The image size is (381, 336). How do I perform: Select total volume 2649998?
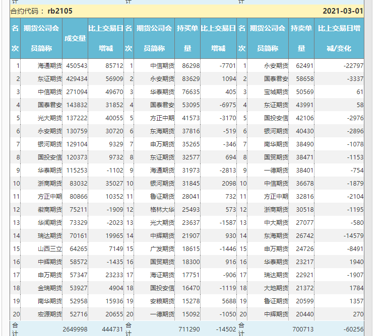[75, 329]
